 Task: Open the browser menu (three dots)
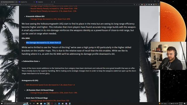[158, 5]
